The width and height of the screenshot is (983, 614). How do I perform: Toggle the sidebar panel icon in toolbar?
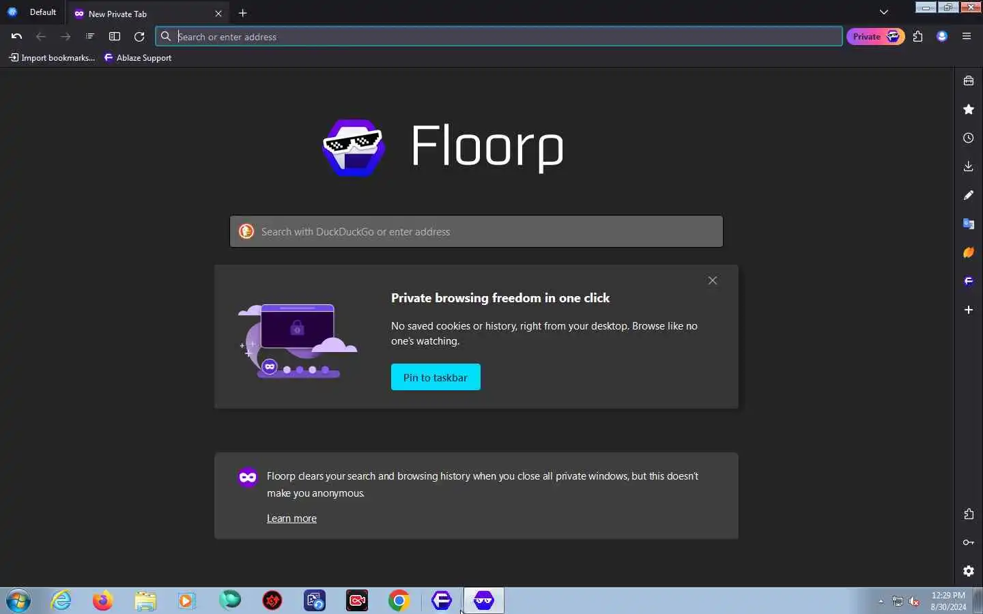pyautogui.click(x=115, y=37)
